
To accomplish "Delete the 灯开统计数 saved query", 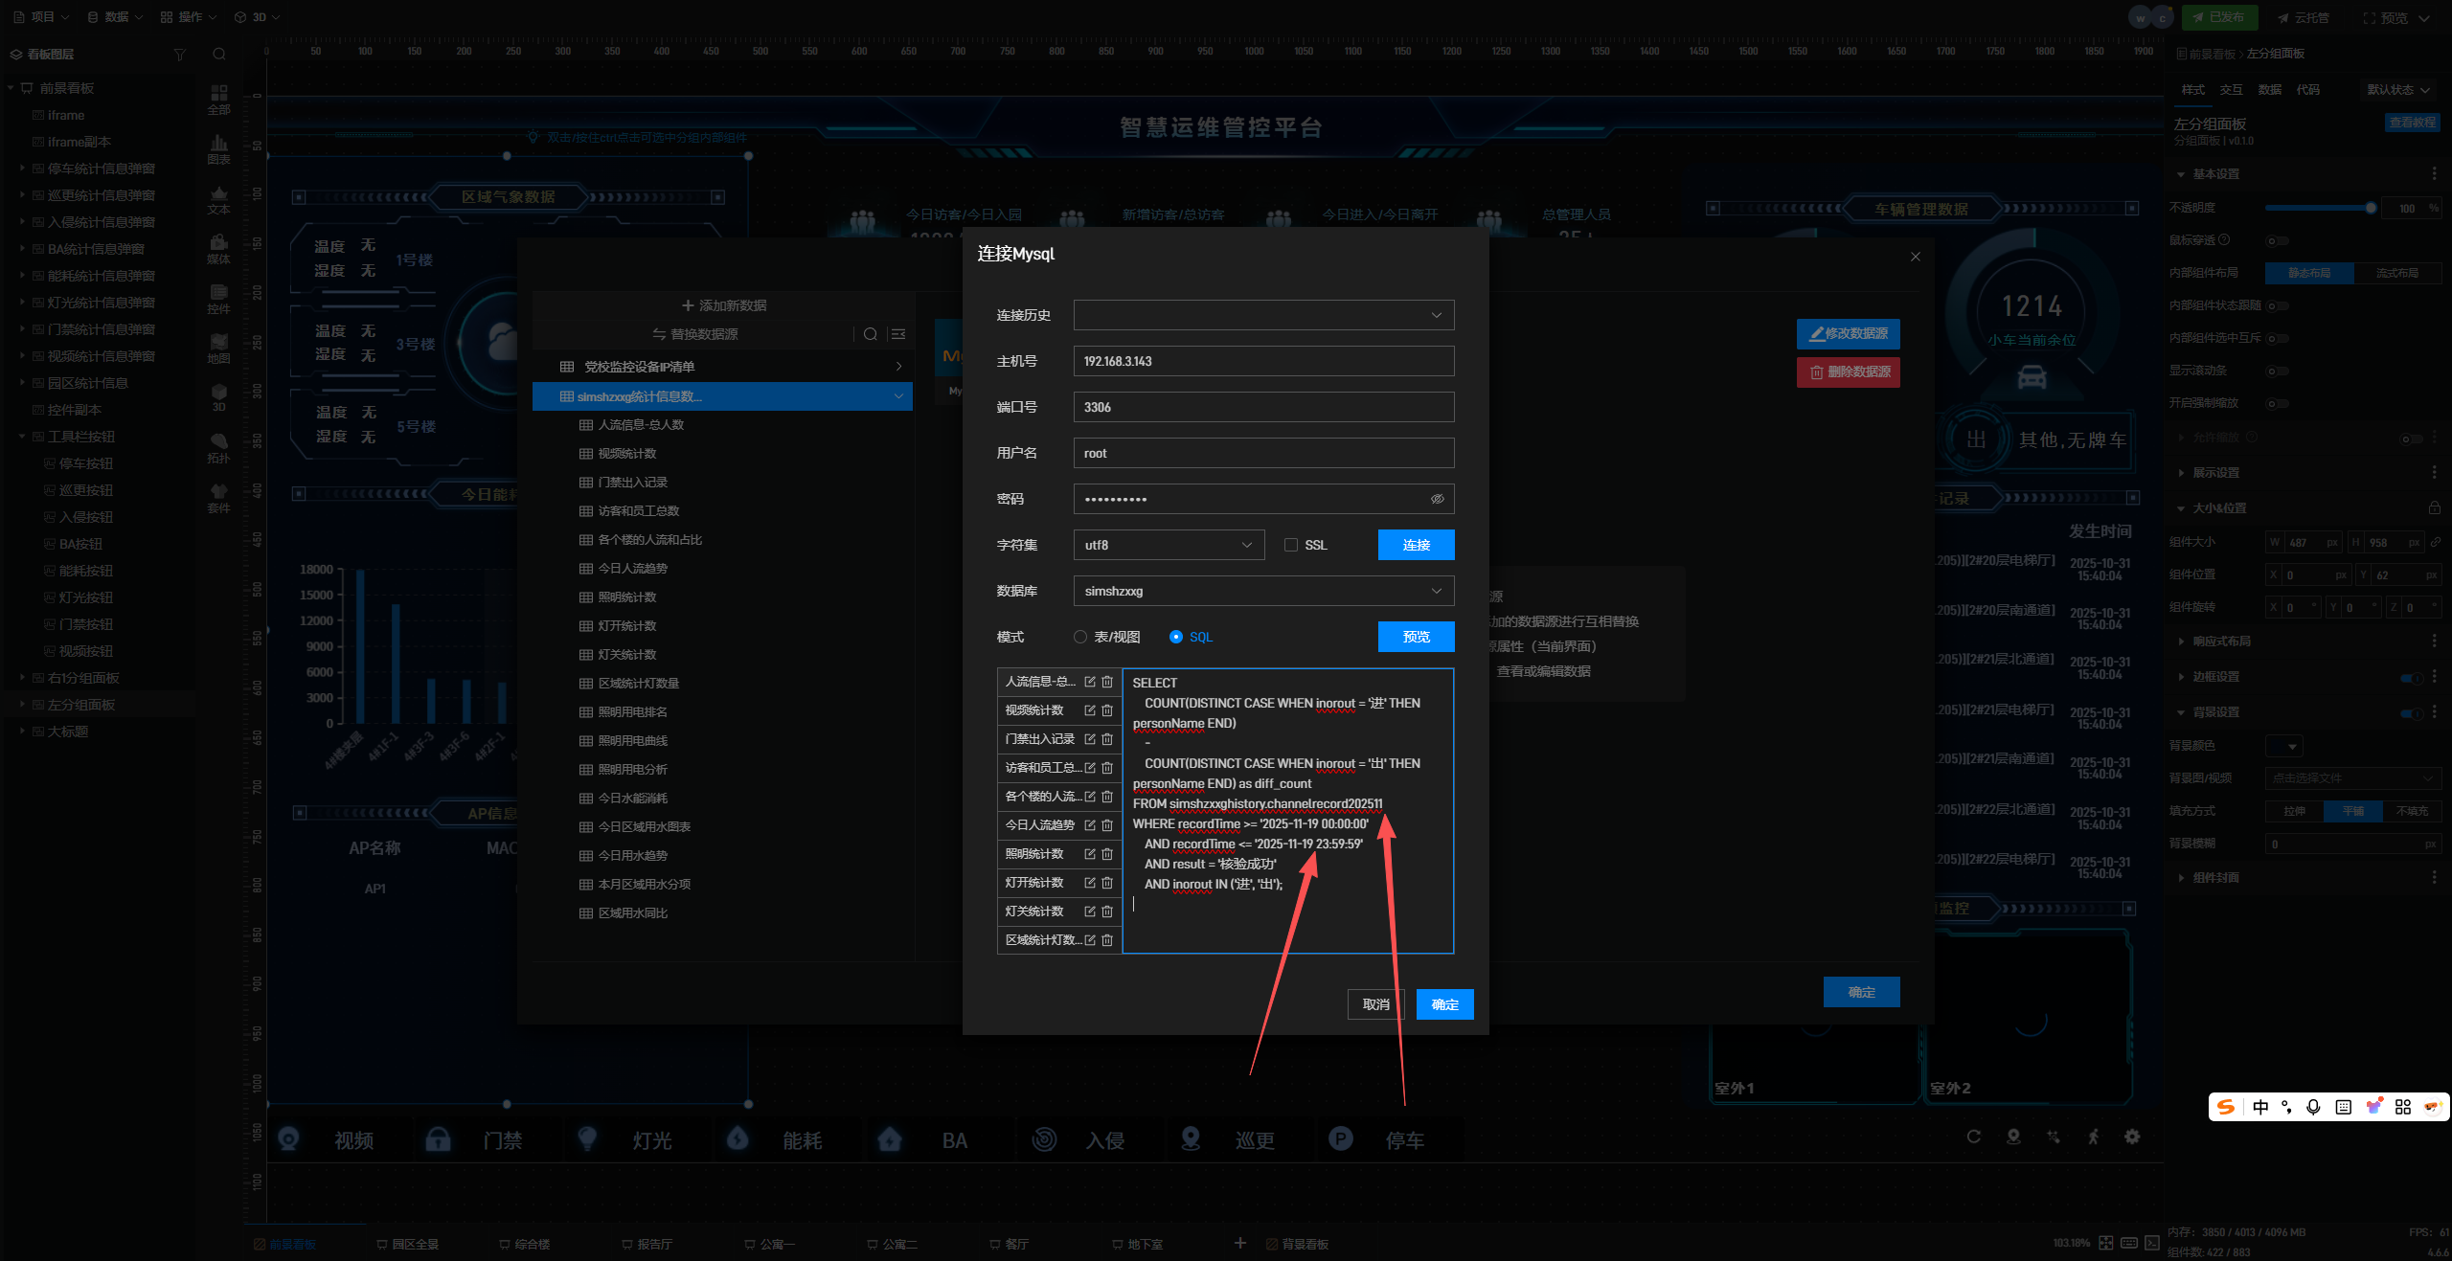I will (1107, 883).
